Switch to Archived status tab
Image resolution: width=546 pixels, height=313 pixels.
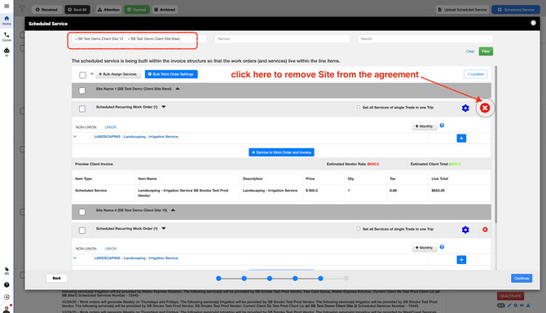[165, 10]
